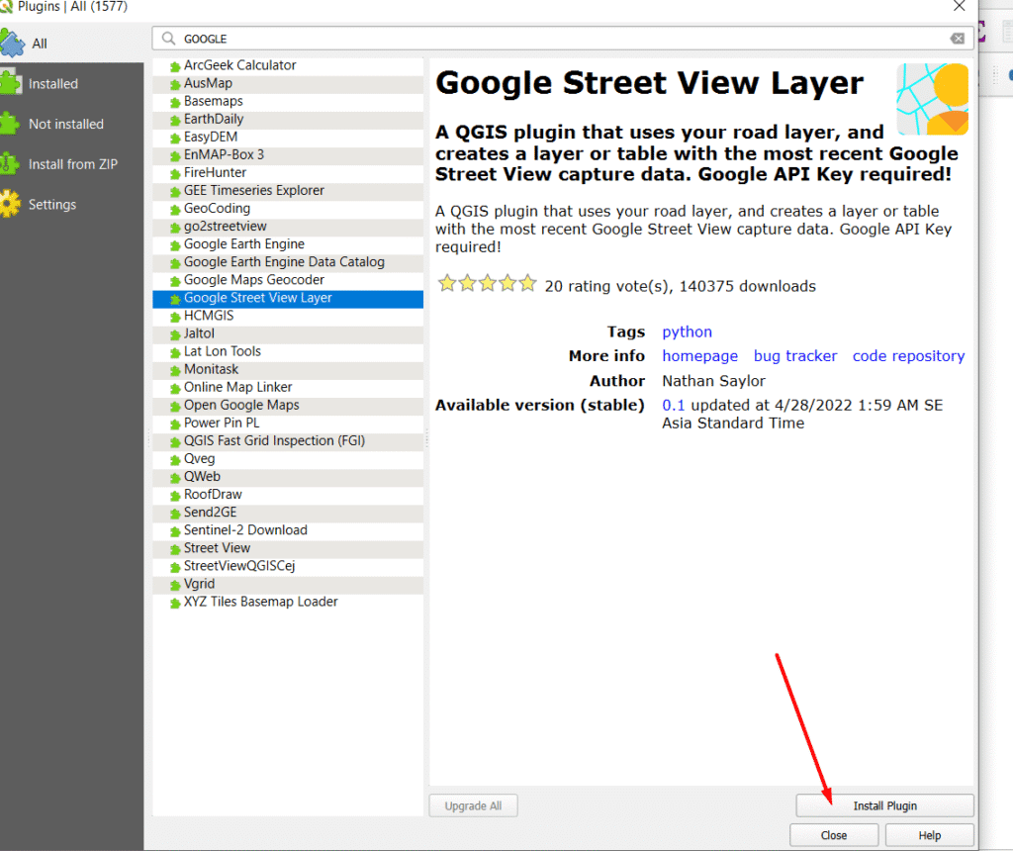The height and width of the screenshot is (851, 1013).
Task: Click the Send2GE plugin puzzle icon
Action: coord(174,513)
